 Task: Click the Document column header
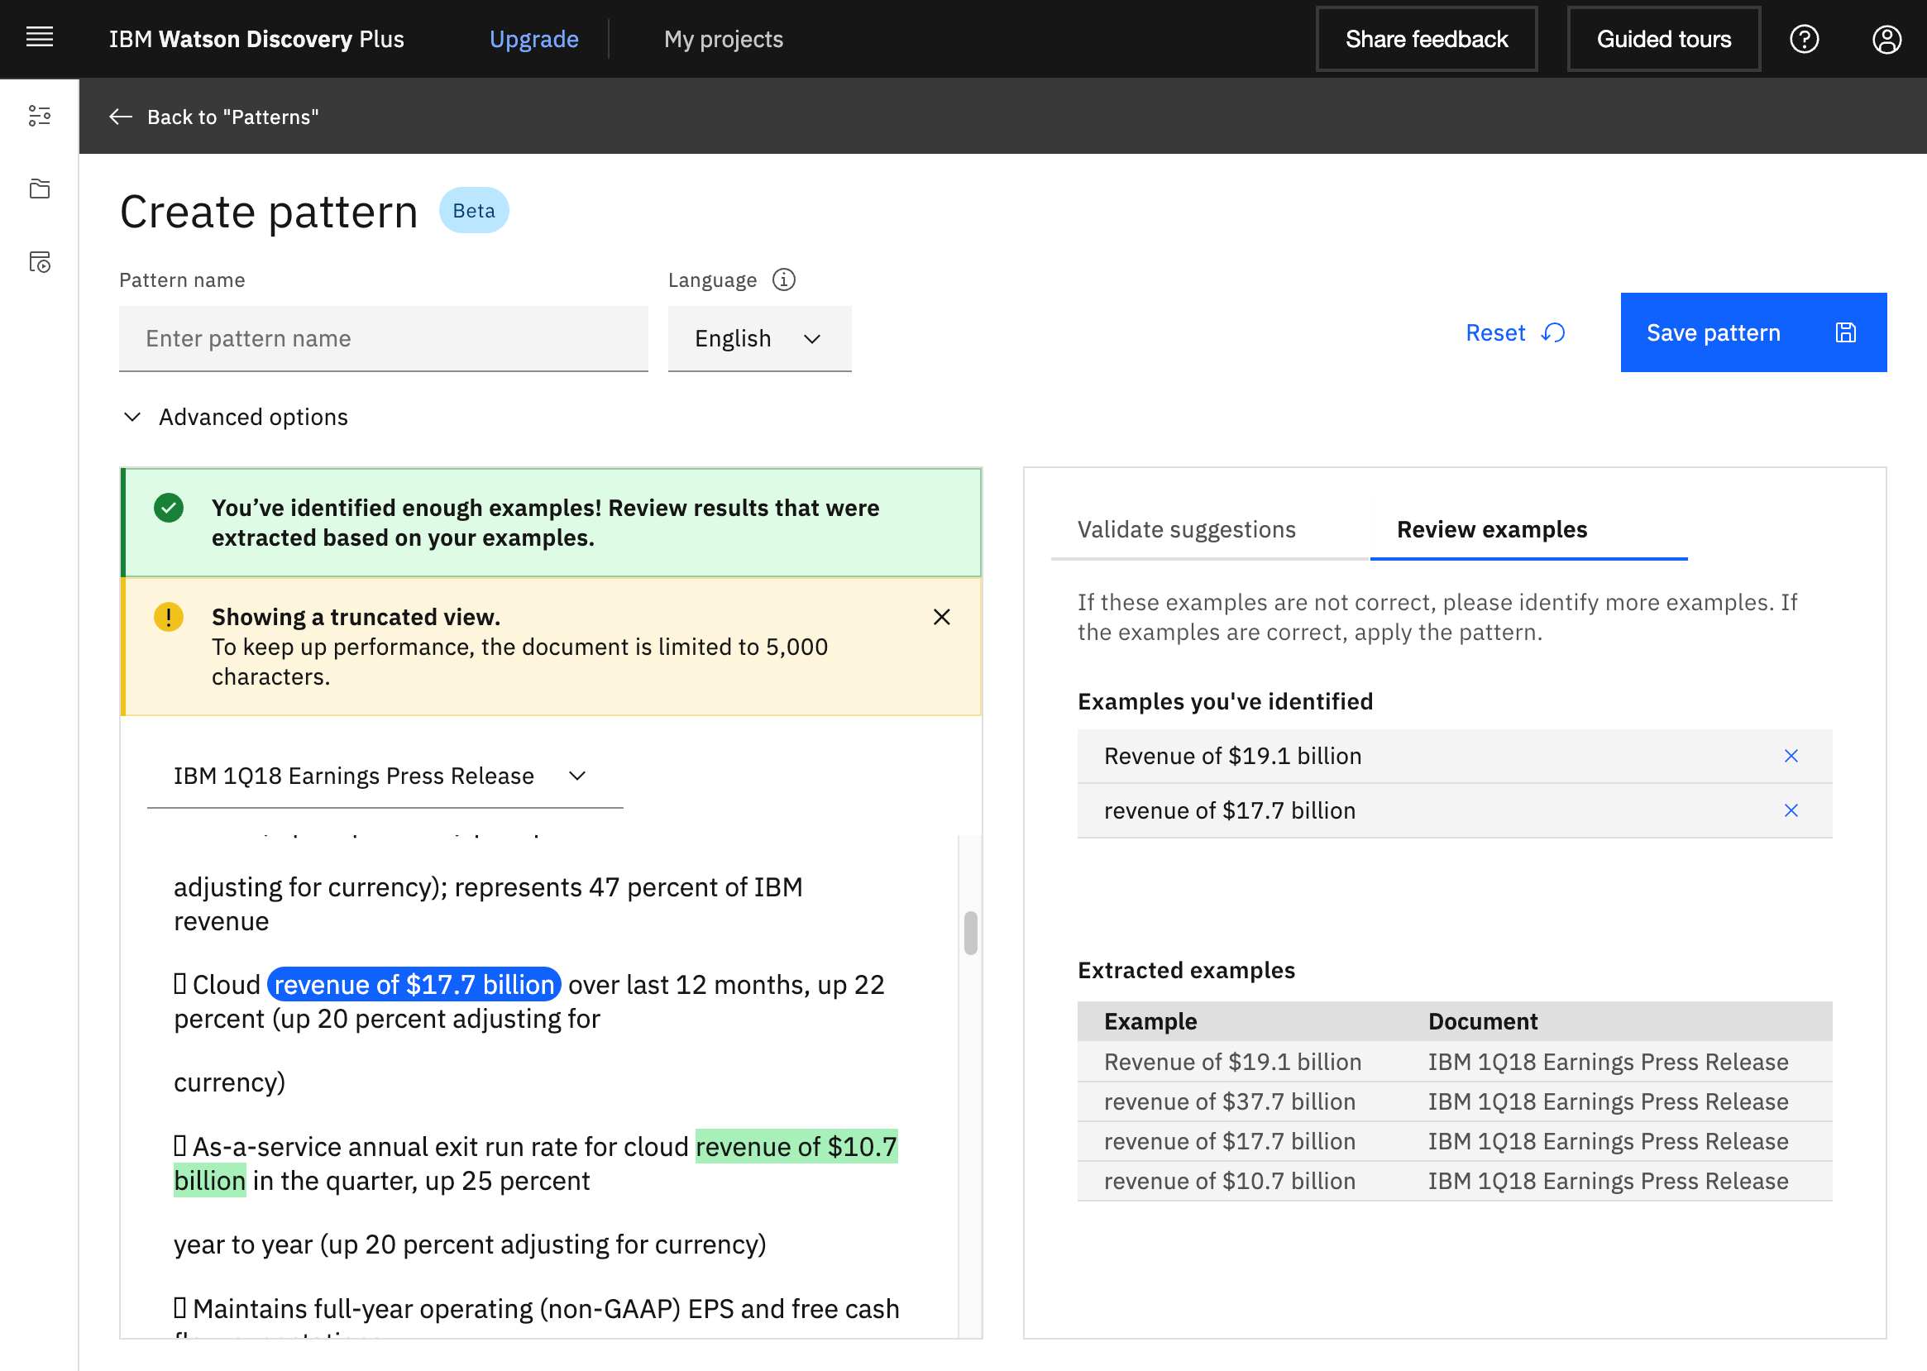click(1482, 1021)
